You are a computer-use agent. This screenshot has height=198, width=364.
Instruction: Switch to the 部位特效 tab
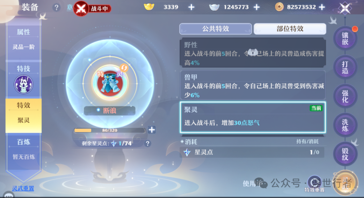[x=290, y=29]
